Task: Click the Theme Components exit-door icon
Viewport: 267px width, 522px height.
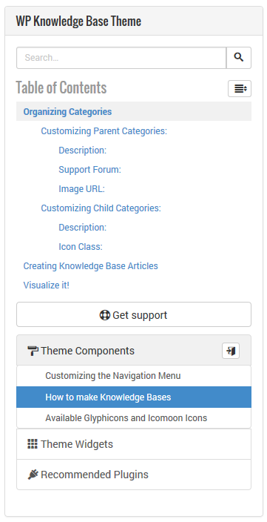Action: [x=231, y=351]
